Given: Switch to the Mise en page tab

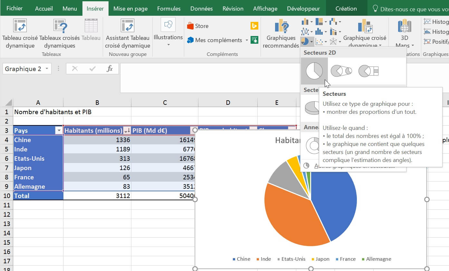Looking at the screenshot, I should coord(130,9).
